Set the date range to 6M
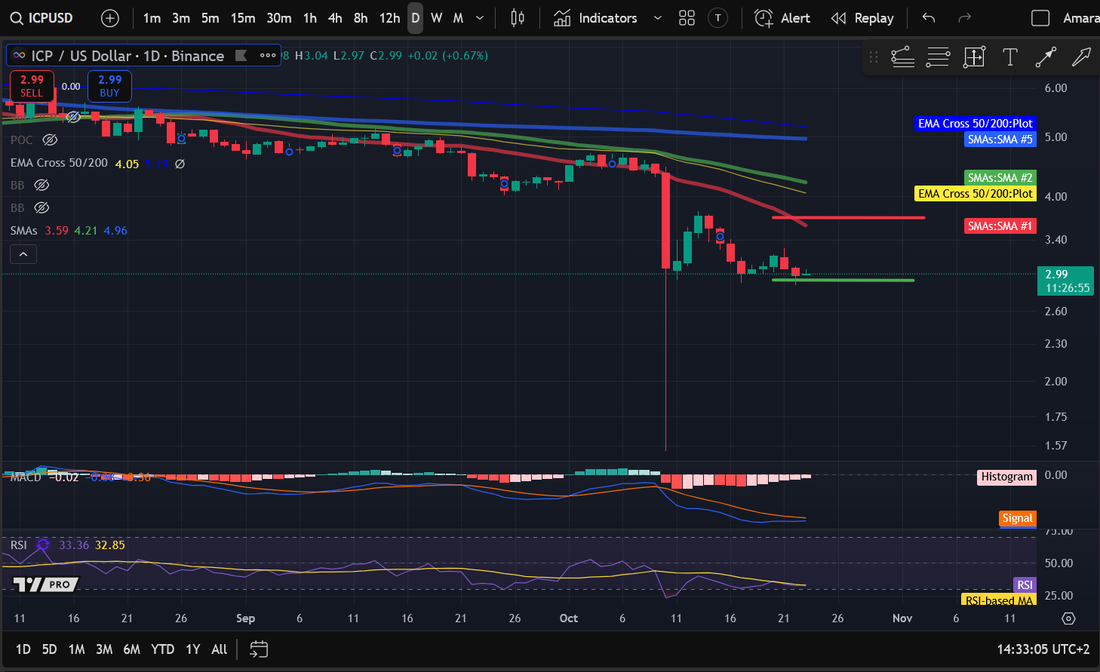Viewport: 1100px width, 672px height. tap(132, 649)
